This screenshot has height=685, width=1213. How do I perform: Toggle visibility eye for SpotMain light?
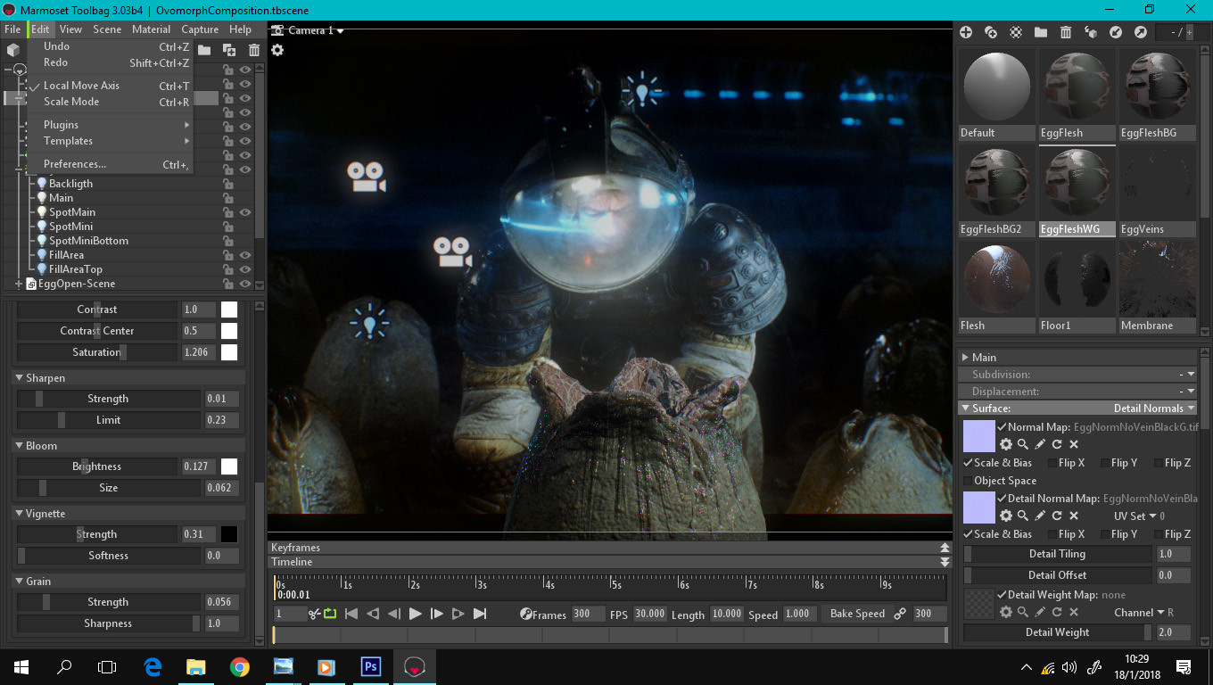coord(244,212)
